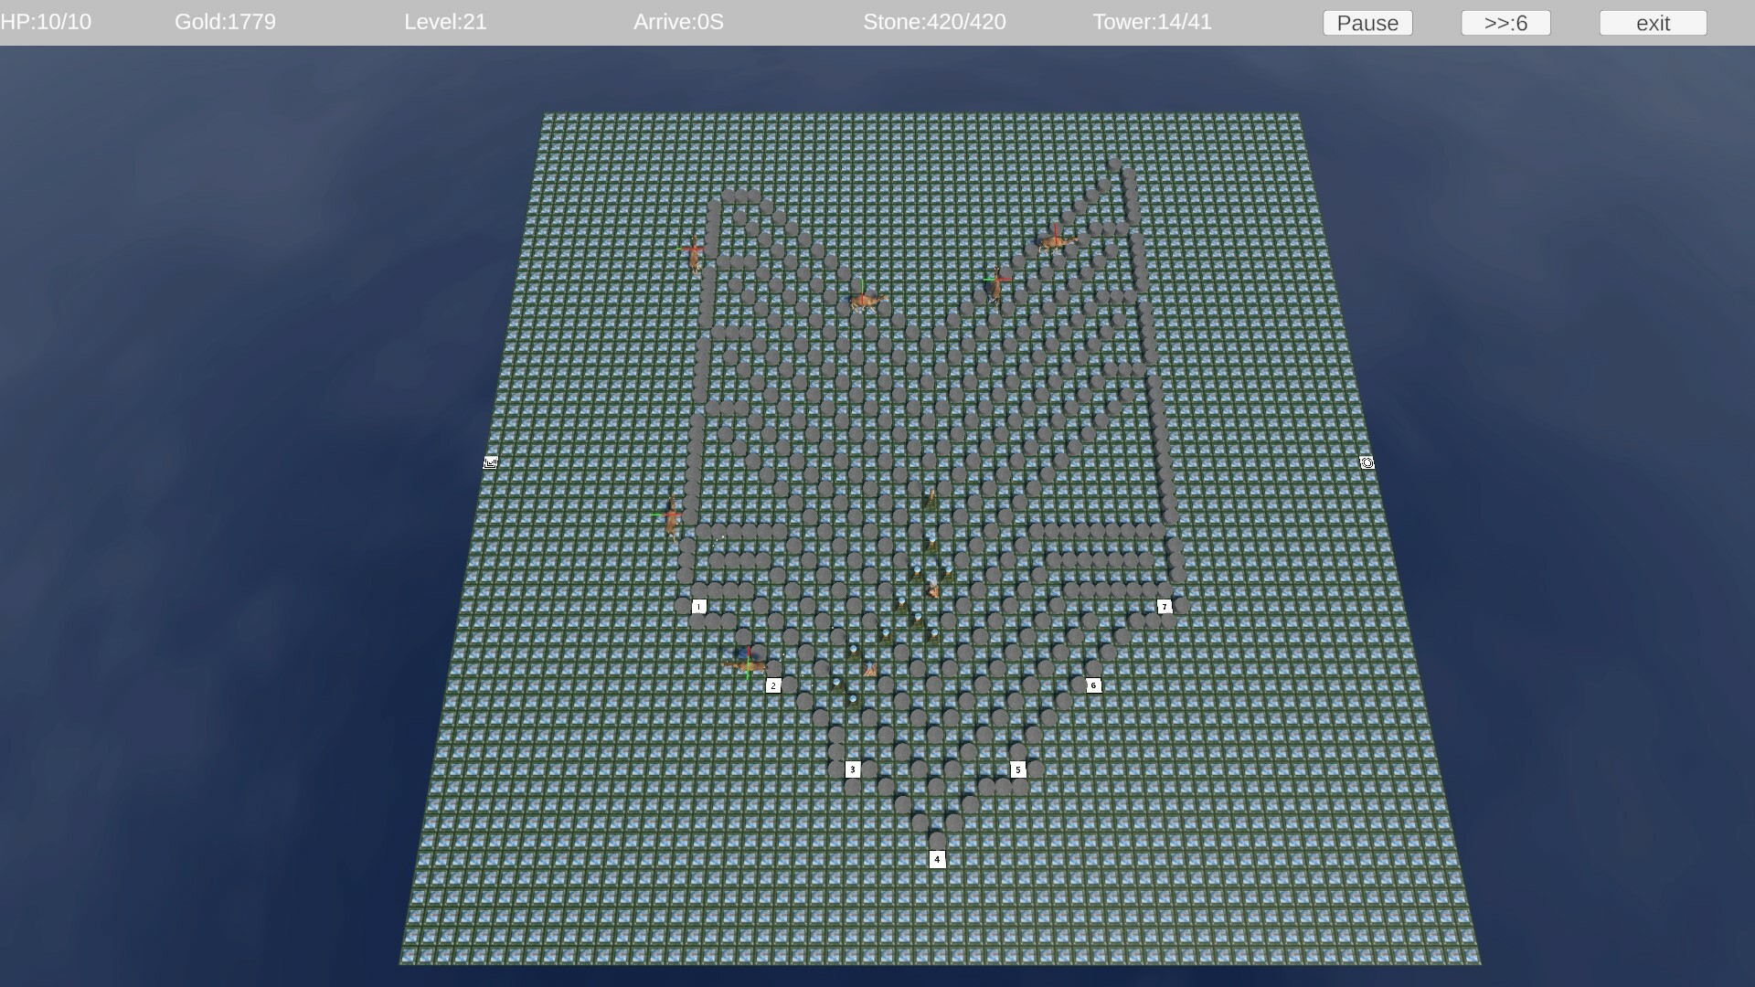Click waypoint marker 5 near the lower wall

[1018, 769]
